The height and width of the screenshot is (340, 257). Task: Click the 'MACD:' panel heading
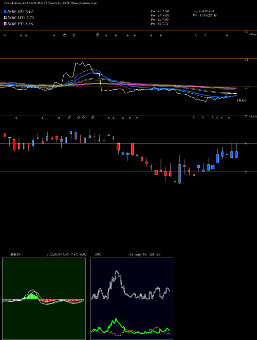click(15, 254)
